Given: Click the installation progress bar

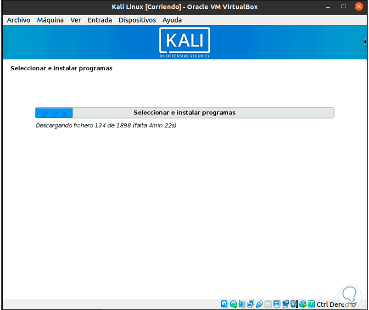Looking at the screenshot, I should [185, 113].
